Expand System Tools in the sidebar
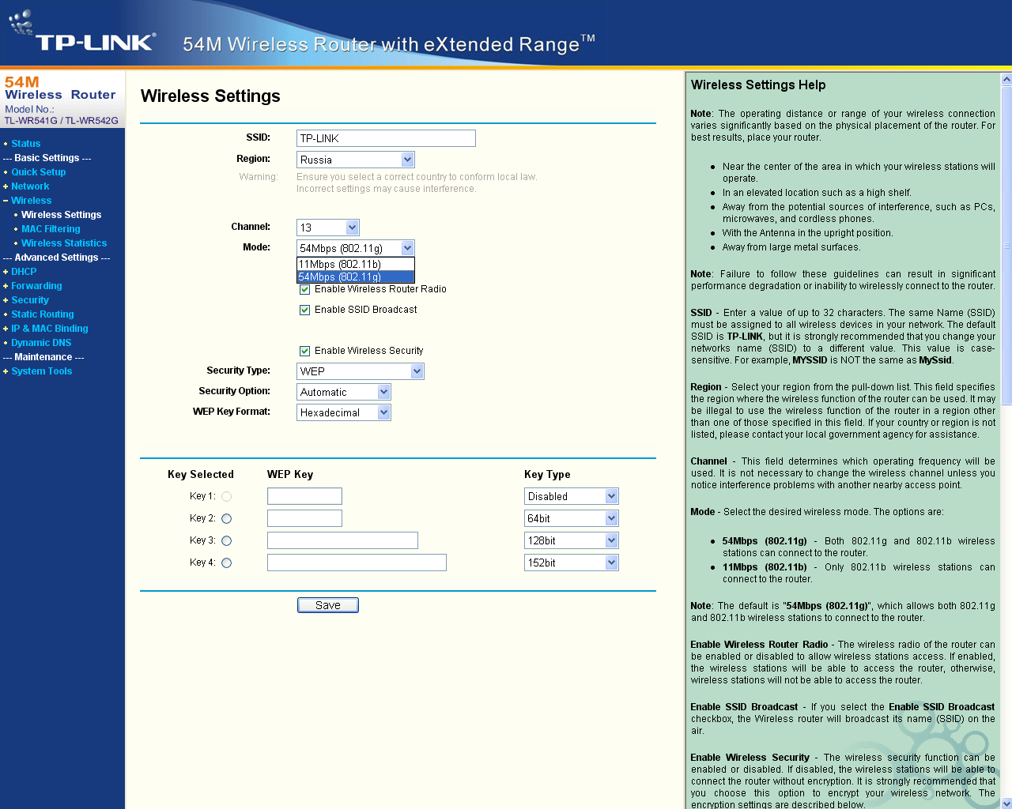This screenshot has height=809, width=1012. click(x=42, y=371)
